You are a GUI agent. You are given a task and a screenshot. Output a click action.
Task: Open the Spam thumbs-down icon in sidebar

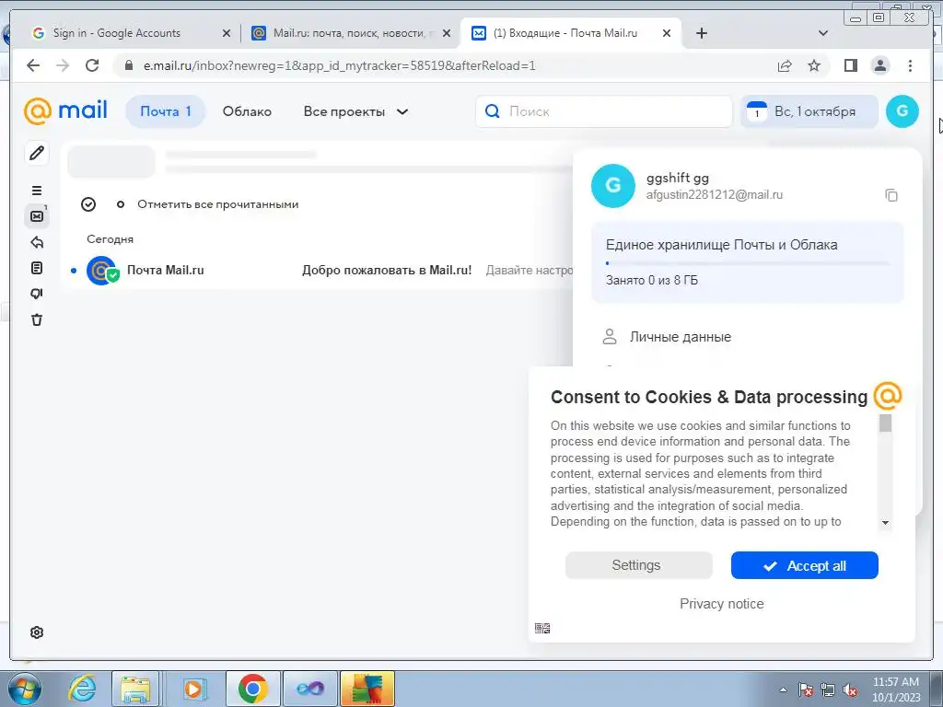(x=37, y=294)
